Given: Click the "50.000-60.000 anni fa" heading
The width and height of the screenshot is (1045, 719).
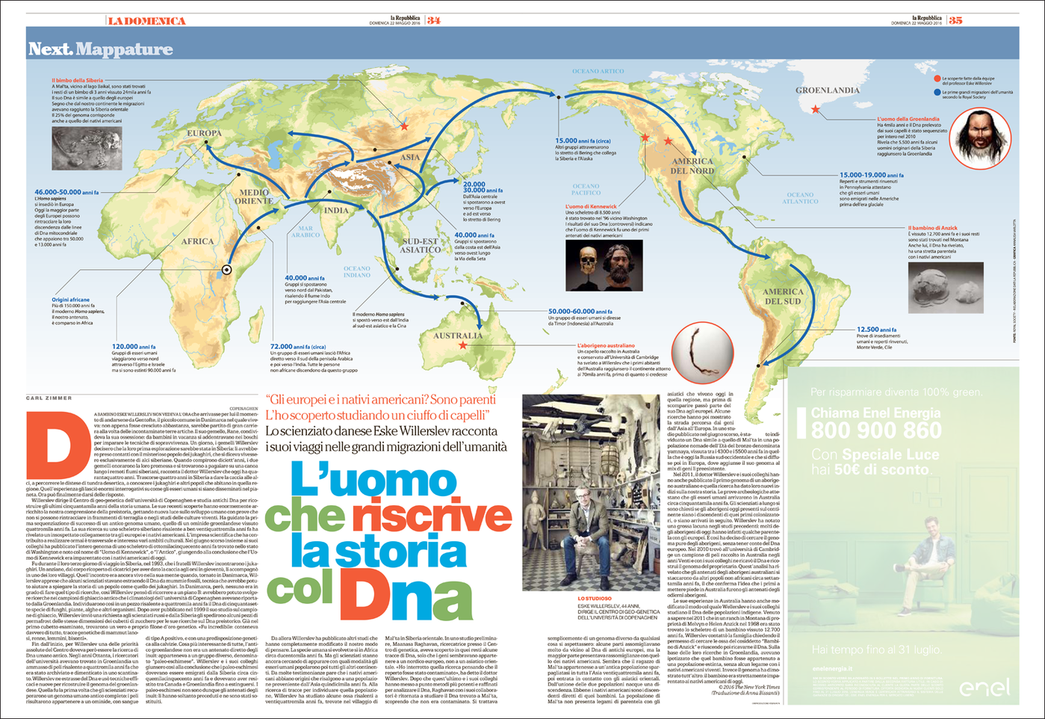Looking at the screenshot, I should pos(580,311).
